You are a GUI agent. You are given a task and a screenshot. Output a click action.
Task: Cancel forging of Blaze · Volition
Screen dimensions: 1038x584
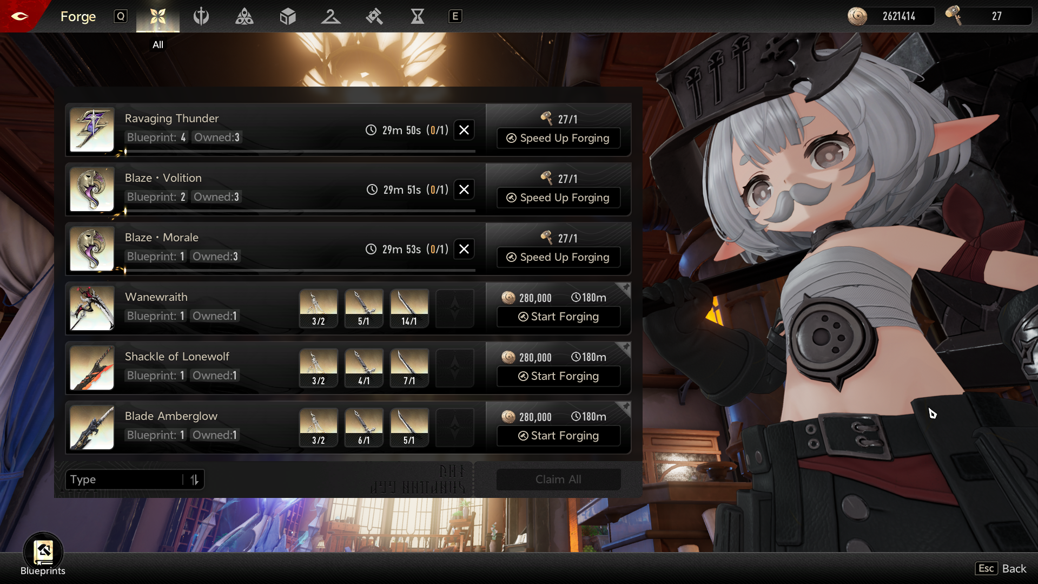464,189
